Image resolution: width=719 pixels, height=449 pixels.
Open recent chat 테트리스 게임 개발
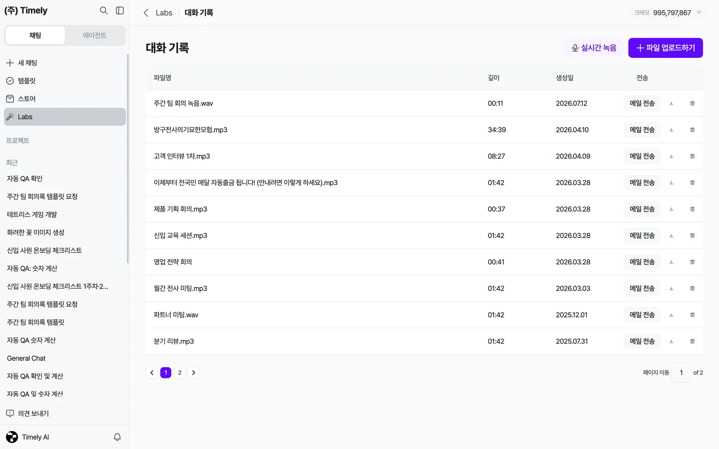click(x=65, y=215)
